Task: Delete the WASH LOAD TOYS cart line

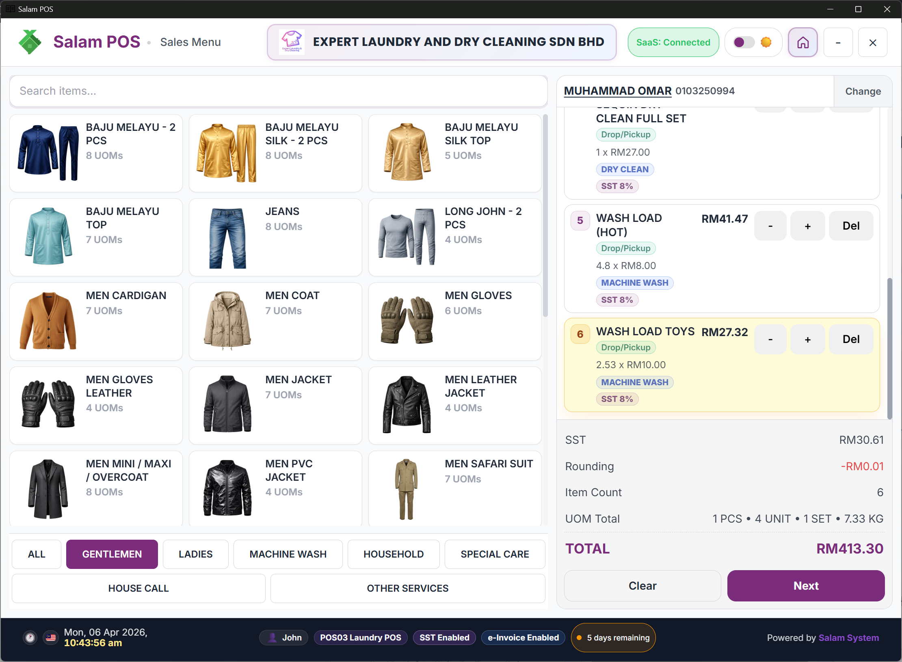Action: pyautogui.click(x=851, y=339)
